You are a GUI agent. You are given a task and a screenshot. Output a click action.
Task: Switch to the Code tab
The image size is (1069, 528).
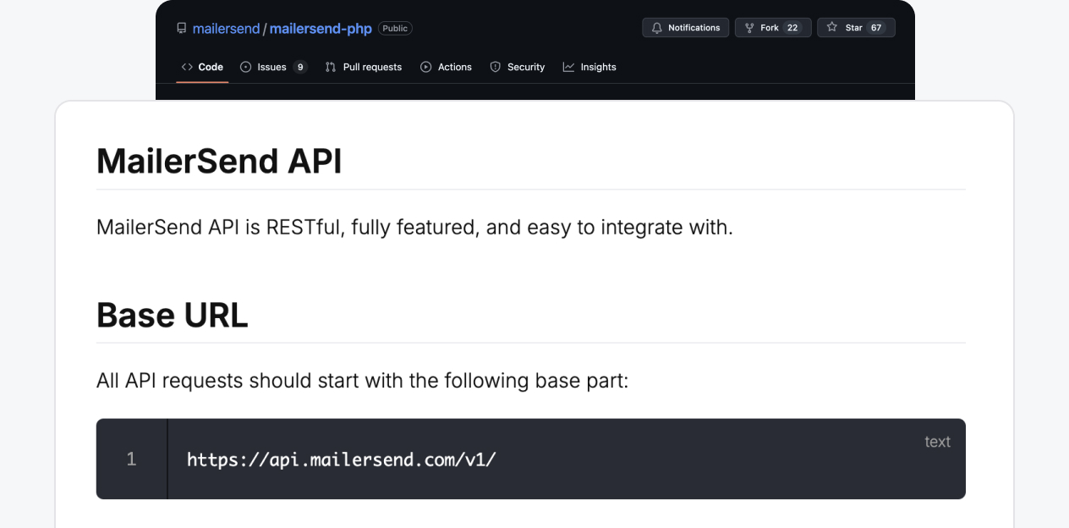coord(202,67)
